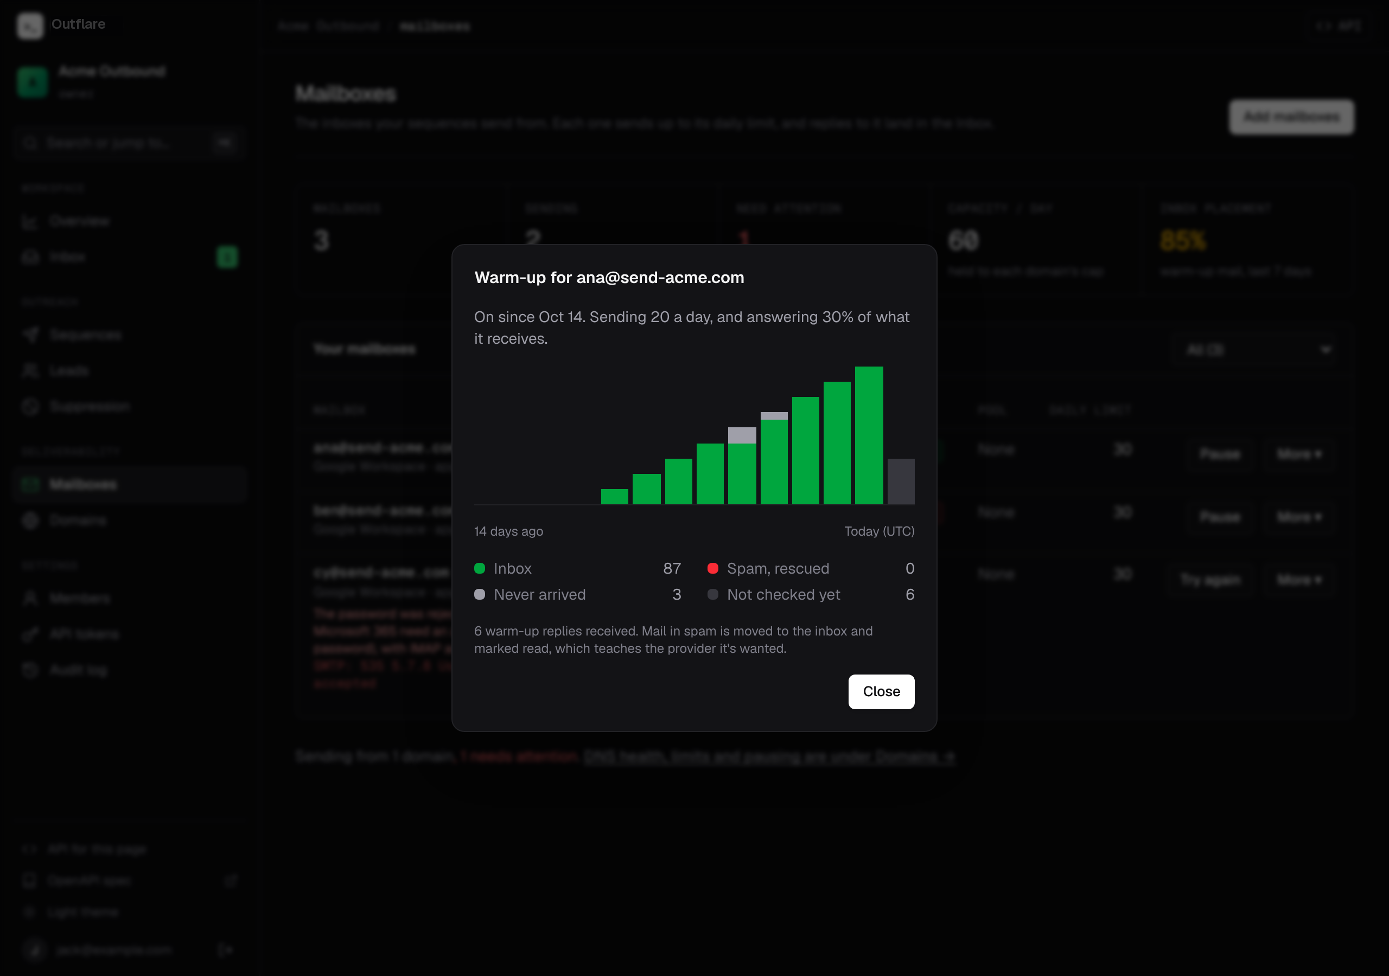Click the dark Not checked yet legend dot

[x=712, y=594]
